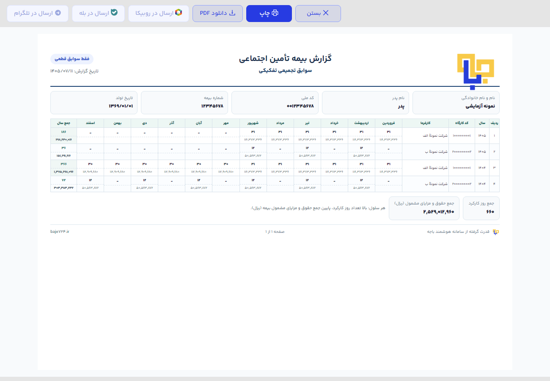The height and width of the screenshot is (381, 550).
Task: Click the اردیبهشت month column header
Action: [361, 123]
